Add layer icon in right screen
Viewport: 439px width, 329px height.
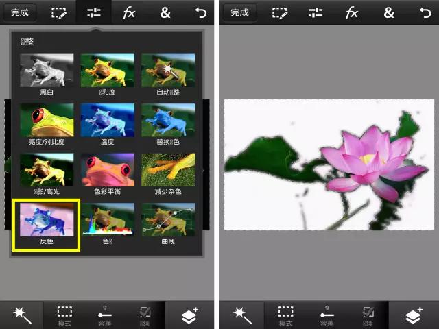coord(414,315)
